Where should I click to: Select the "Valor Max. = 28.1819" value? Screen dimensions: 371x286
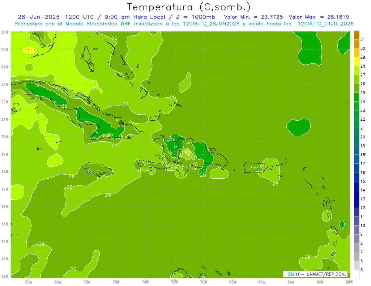coord(319,17)
